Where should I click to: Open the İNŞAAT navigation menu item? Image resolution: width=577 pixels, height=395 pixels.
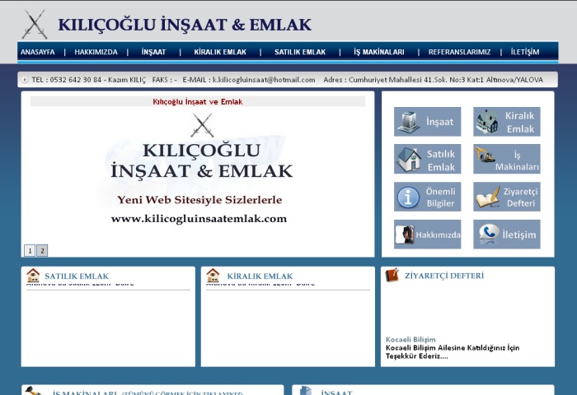pyautogui.click(x=153, y=52)
